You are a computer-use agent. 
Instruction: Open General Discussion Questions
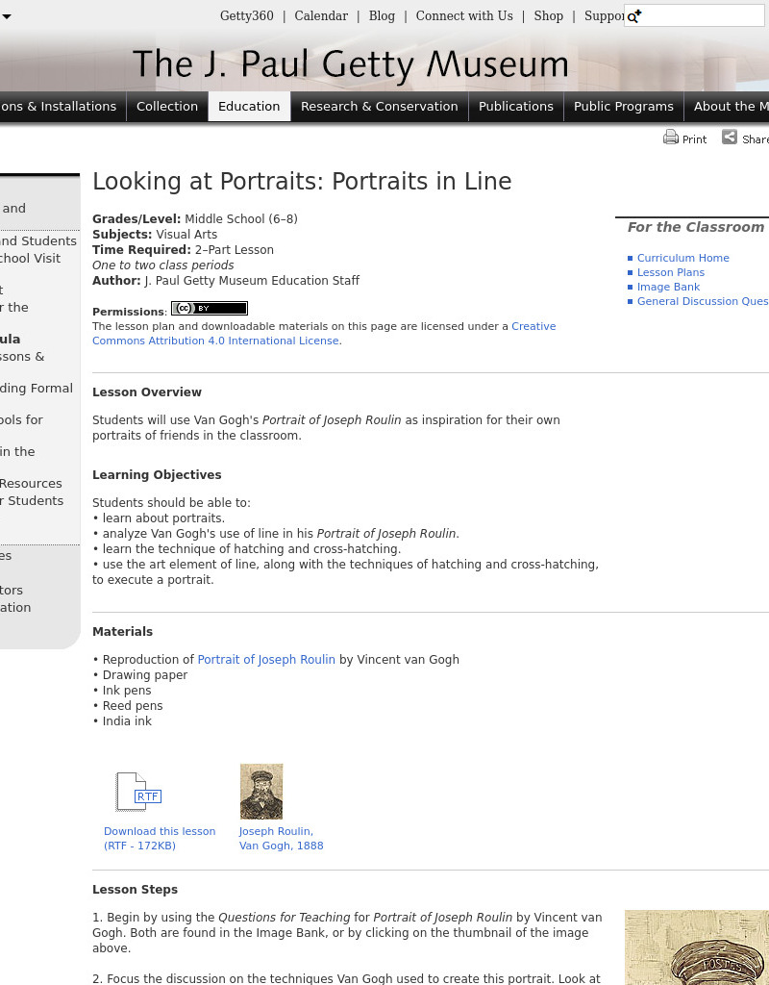pyautogui.click(x=703, y=301)
